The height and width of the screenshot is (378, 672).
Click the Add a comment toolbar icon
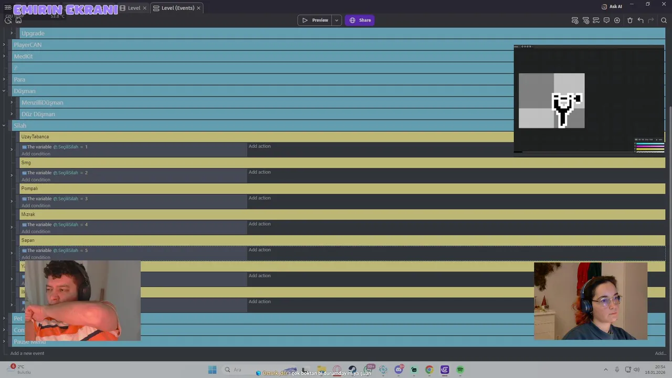click(x=606, y=20)
